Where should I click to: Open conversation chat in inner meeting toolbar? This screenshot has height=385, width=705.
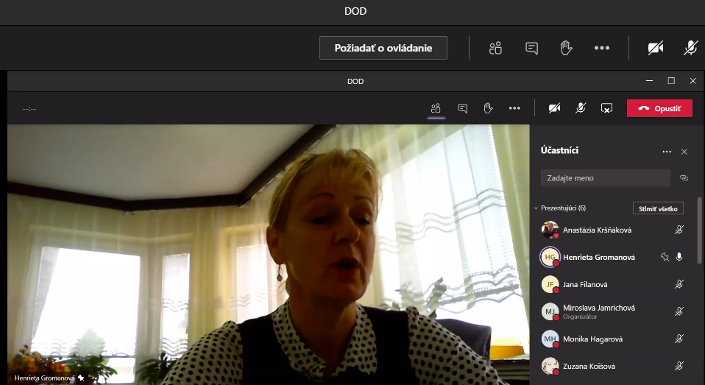(462, 108)
